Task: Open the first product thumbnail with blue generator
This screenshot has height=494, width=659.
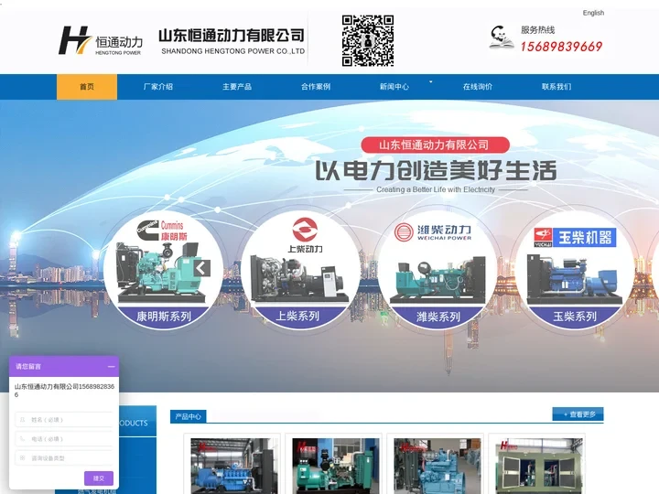Action: [x=233, y=466]
